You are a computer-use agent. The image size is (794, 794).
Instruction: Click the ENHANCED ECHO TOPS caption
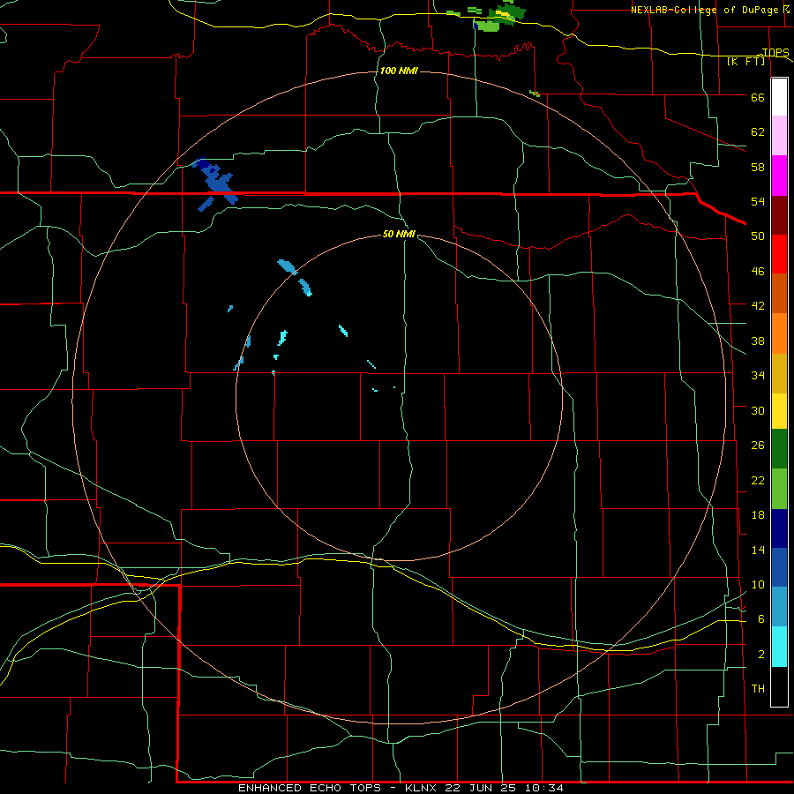click(x=310, y=788)
